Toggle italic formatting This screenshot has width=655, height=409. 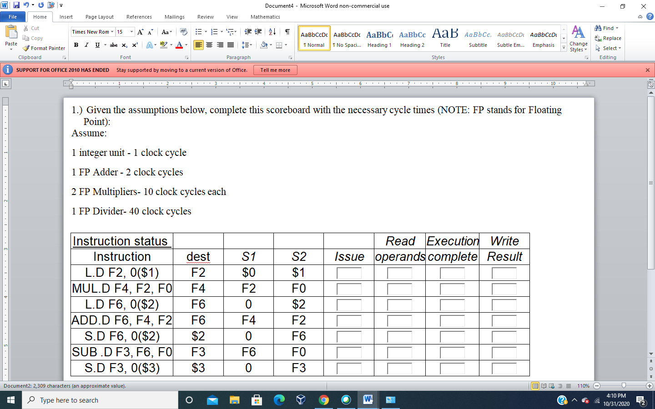pyautogui.click(x=86, y=45)
